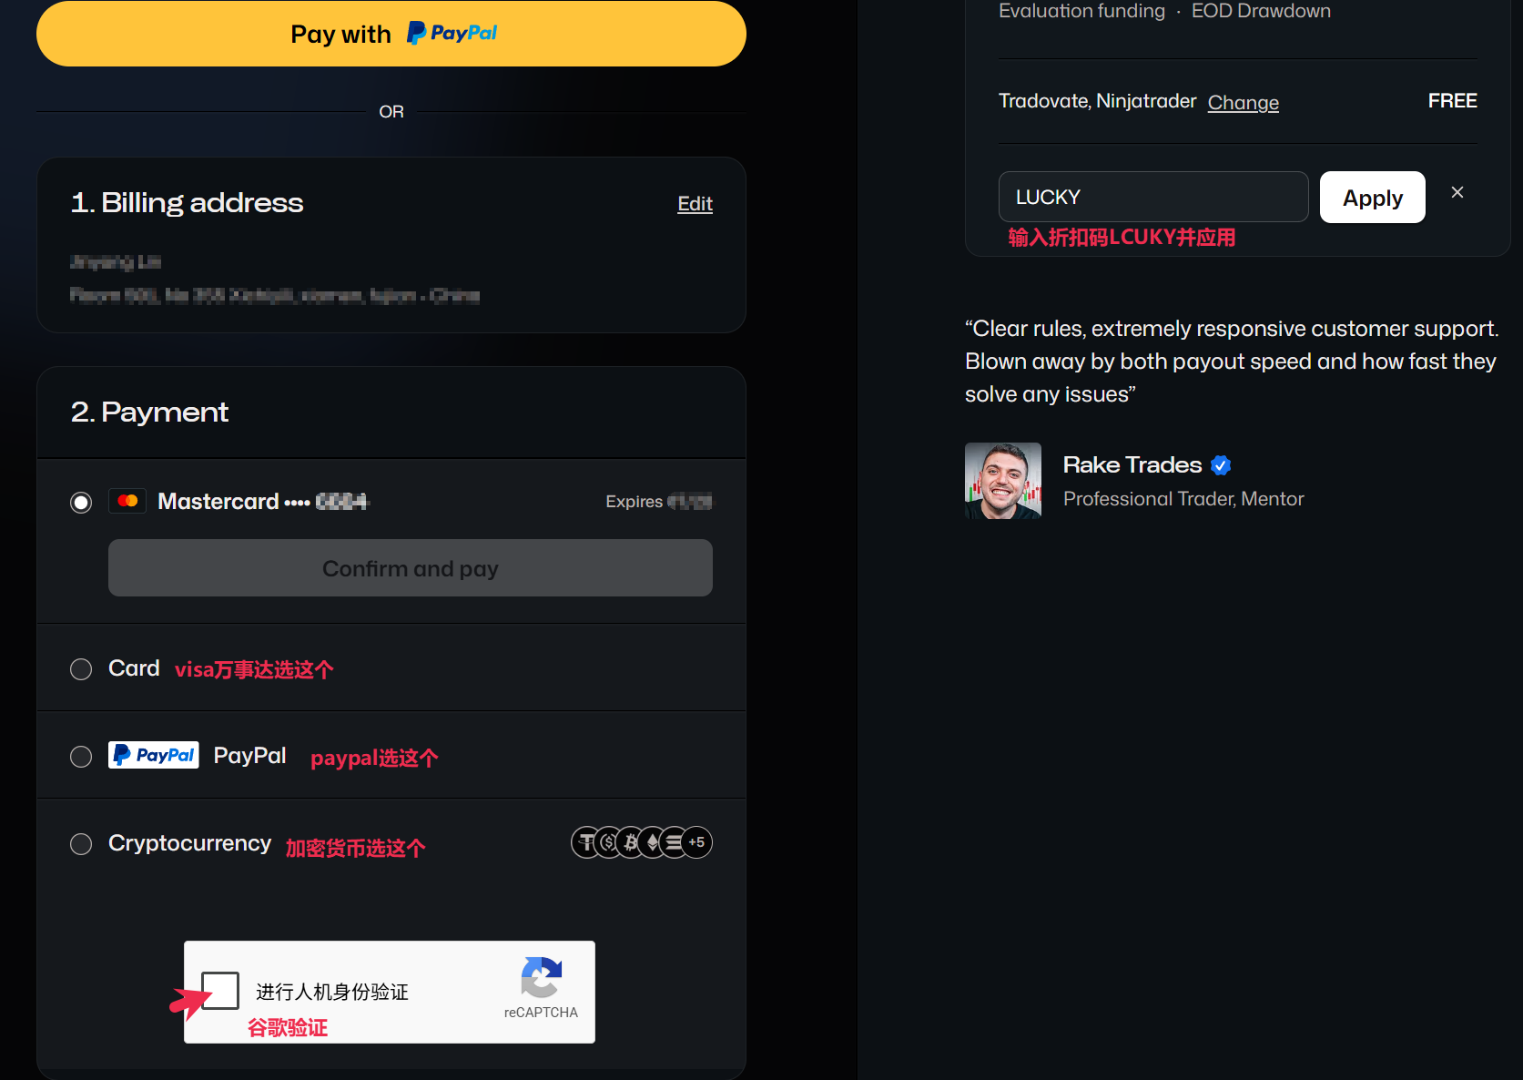Image resolution: width=1523 pixels, height=1080 pixels.
Task: Click the Cryptocurrency label text
Action: click(189, 843)
